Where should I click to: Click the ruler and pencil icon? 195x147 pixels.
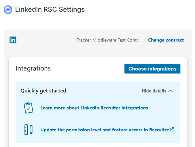tap(28, 130)
